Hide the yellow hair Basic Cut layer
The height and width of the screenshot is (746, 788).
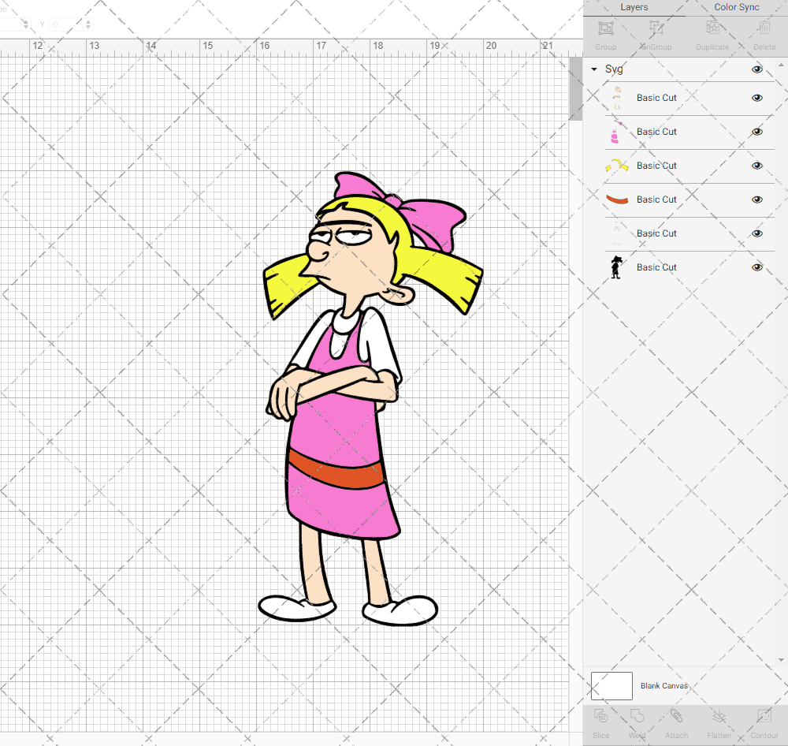click(x=756, y=166)
